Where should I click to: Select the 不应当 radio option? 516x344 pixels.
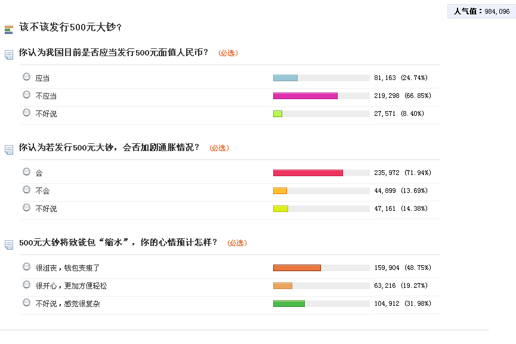(x=26, y=94)
